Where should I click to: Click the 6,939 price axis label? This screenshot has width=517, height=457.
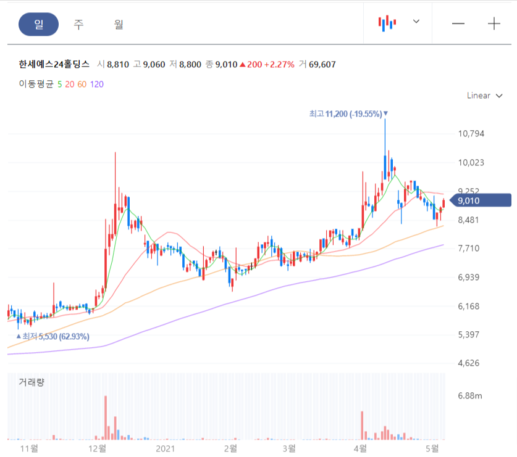pos(469,278)
